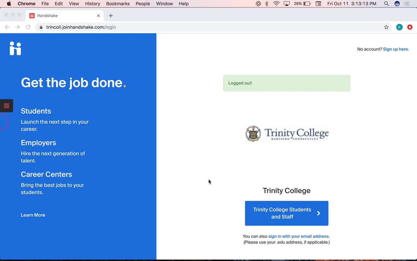Stop recording with the red square
417x261 pixels.
(6, 106)
